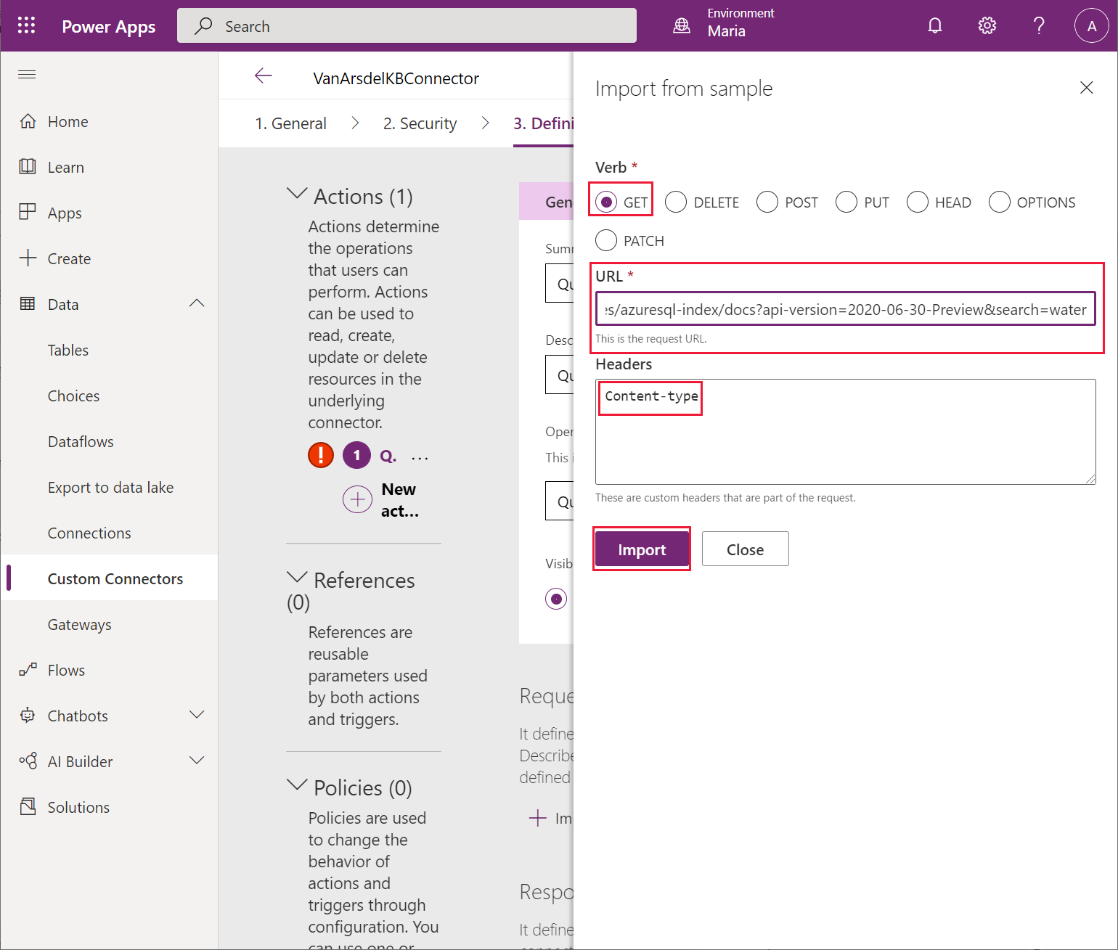Screen dimensions: 1118x950
Task: Click the Flows icon in sidebar
Action: [28, 670]
